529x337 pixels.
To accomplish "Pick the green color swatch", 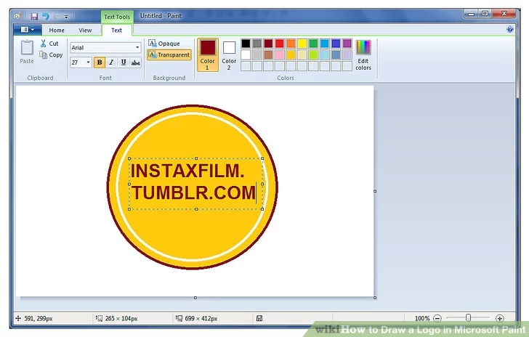I will tap(313, 43).
